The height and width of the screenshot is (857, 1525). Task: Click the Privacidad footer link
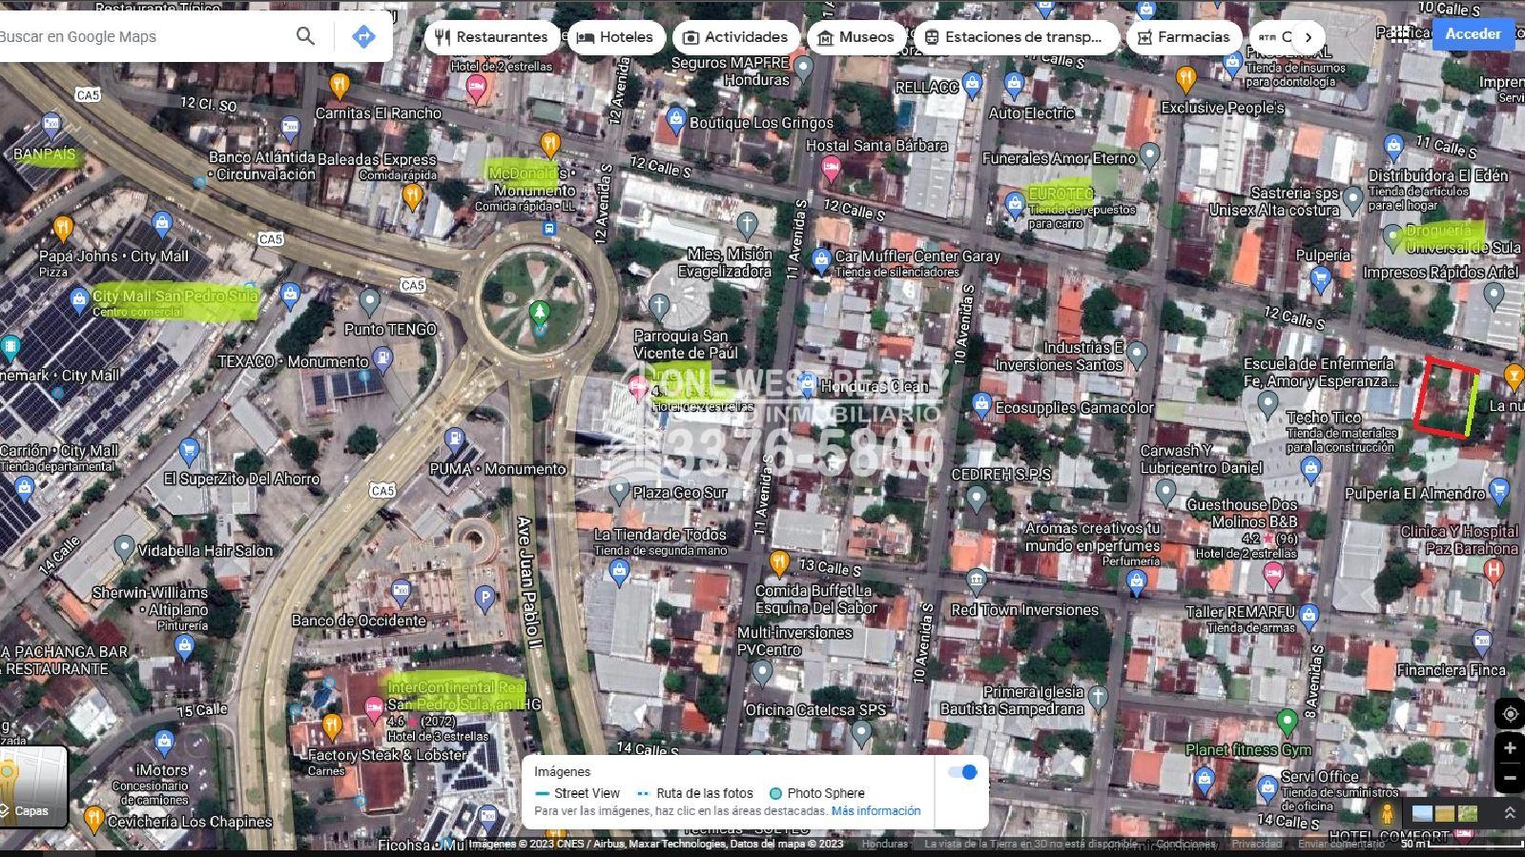[x=1256, y=844]
